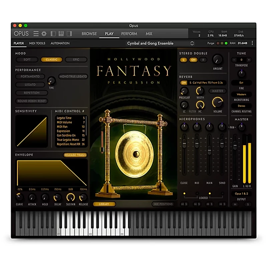This screenshot has height=267, width=267.
Task: Switch to the Play tab
Action: point(109,34)
